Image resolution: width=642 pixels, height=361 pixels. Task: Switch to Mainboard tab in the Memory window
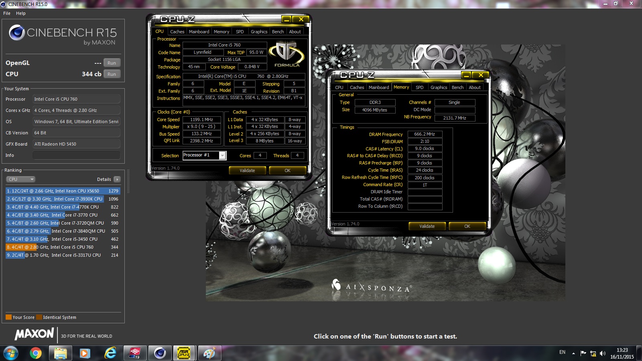(379, 87)
